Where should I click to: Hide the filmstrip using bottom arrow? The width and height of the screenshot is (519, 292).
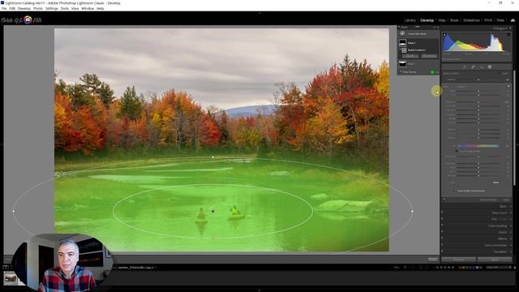[x=259, y=290]
